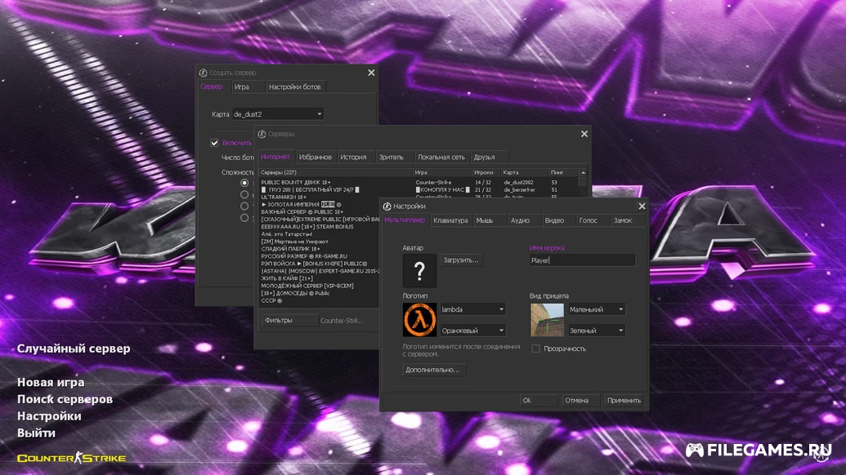Select the Локальная сеть tab
This screenshot has width=846, height=475.
point(441,158)
